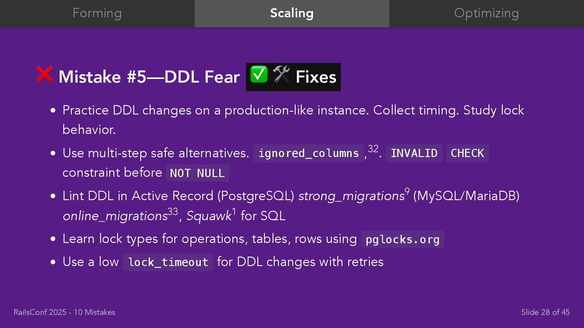Click the red X mark icon
This screenshot has width=584, height=328.
click(x=44, y=74)
